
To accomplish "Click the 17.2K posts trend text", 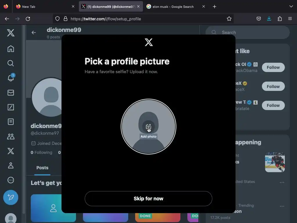I will pos(220,218).
